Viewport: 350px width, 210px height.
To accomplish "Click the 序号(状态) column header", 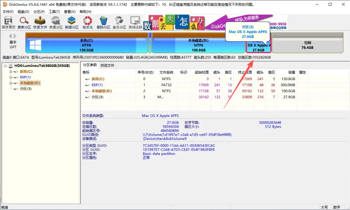I will [x=145, y=72].
